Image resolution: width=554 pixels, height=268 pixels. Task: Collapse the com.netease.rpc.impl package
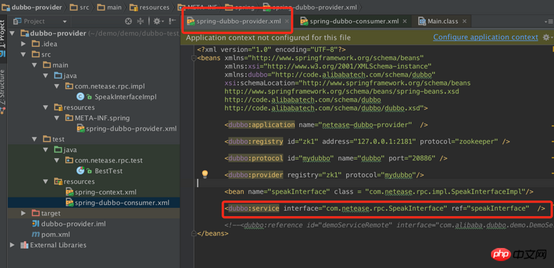[57, 86]
